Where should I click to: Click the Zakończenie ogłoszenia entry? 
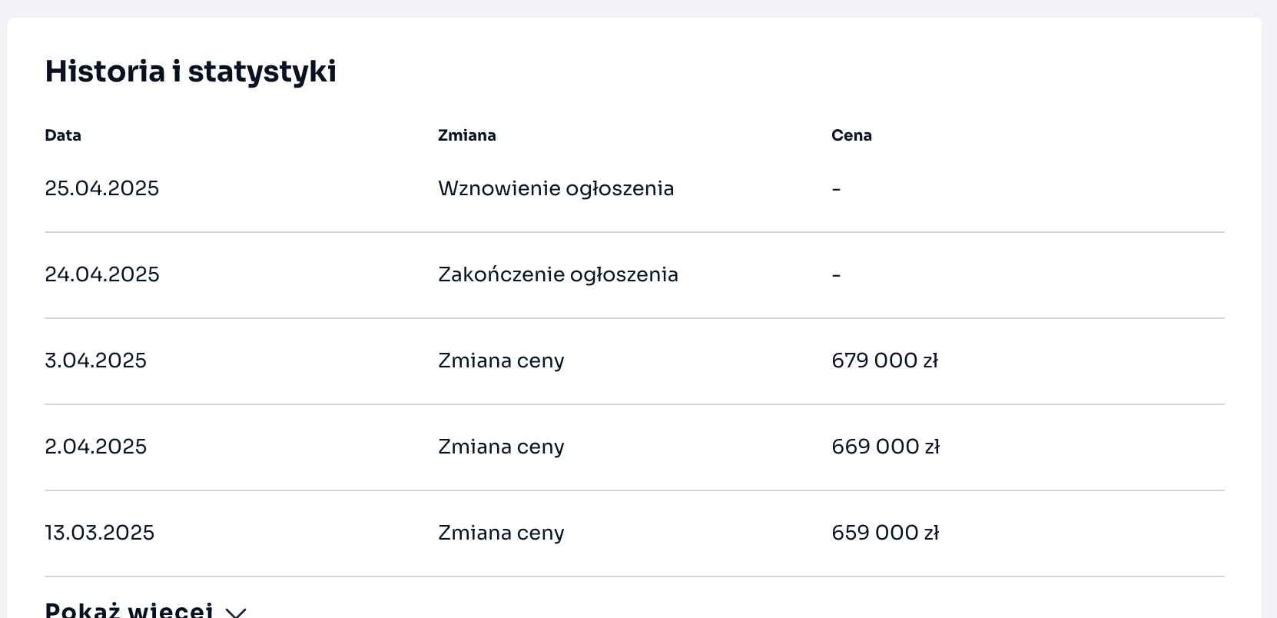tap(558, 274)
